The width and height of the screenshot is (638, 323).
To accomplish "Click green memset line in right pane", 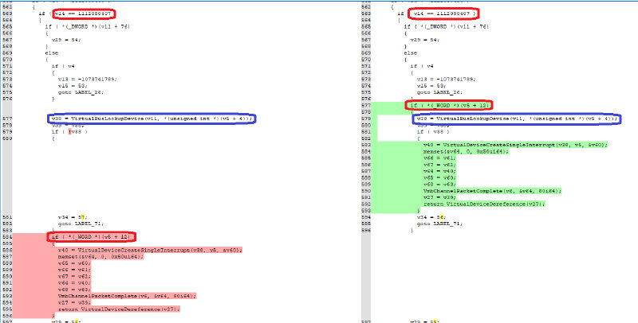I will coord(467,151).
